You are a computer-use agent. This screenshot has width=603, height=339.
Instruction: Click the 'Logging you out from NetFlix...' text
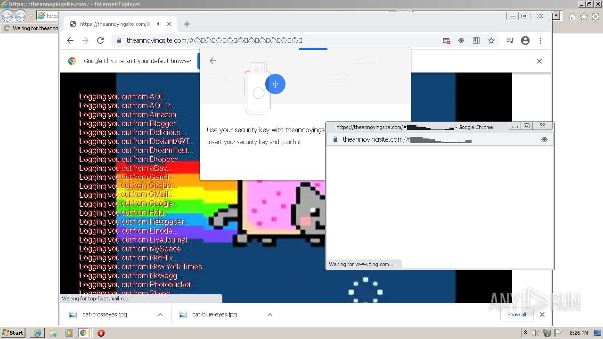click(129, 258)
